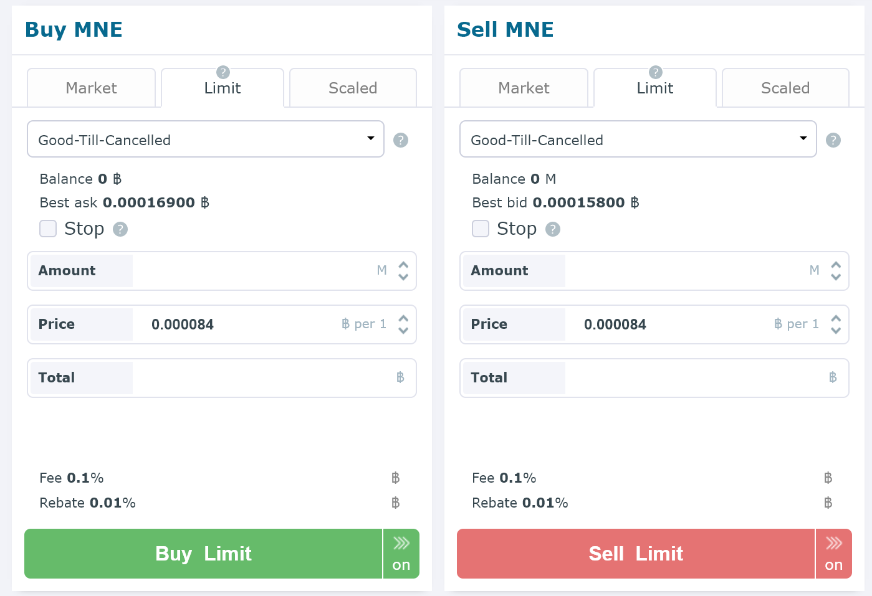The image size is (872, 596).
Task: Switch to Market tab in Buy MNE
Action: click(91, 88)
